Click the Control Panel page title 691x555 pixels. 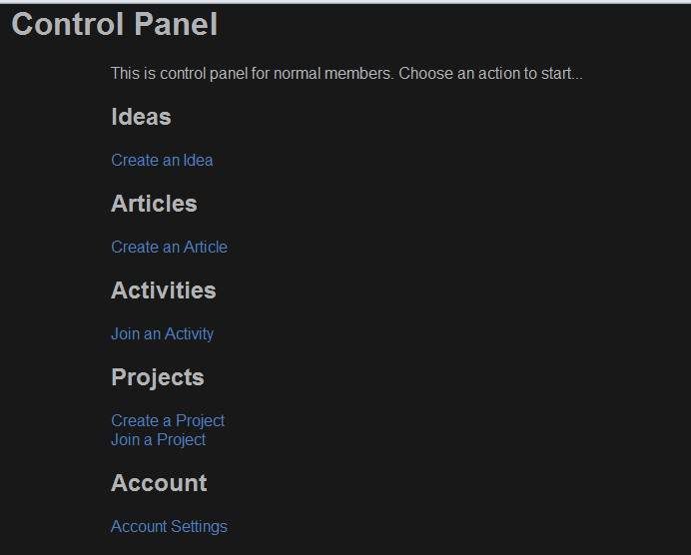pyautogui.click(x=115, y=24)
